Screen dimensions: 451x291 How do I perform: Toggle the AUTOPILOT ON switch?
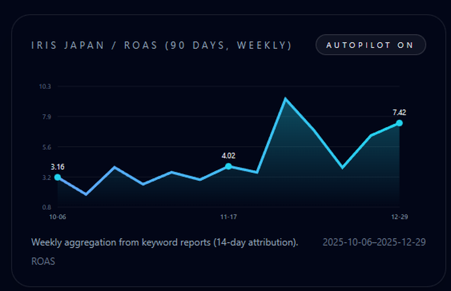click(x=370, y=45)
